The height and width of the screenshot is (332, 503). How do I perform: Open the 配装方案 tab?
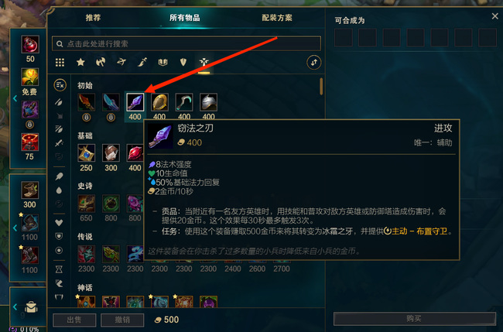pyautogui.click(x=277, y=18)
